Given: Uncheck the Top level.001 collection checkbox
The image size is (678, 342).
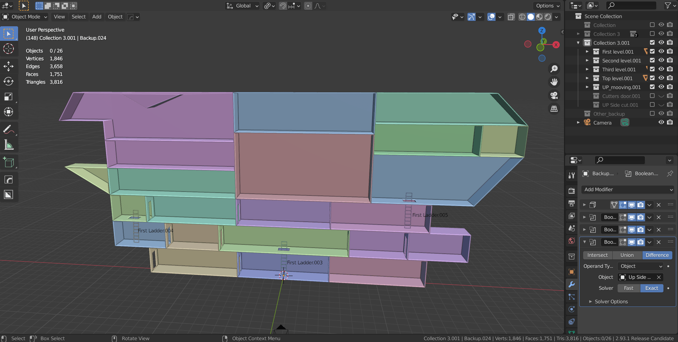Looking at the screenshot, I should (652, 78).
